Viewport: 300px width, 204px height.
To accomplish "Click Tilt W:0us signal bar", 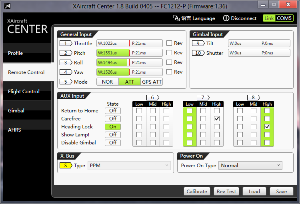I will [259, 43].
